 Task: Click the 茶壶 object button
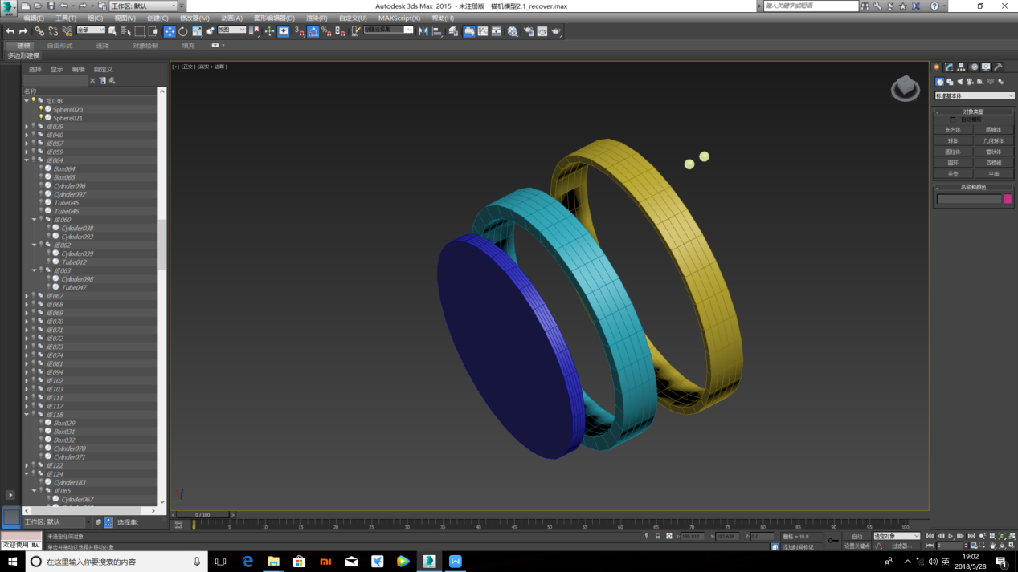pos(953,173)
